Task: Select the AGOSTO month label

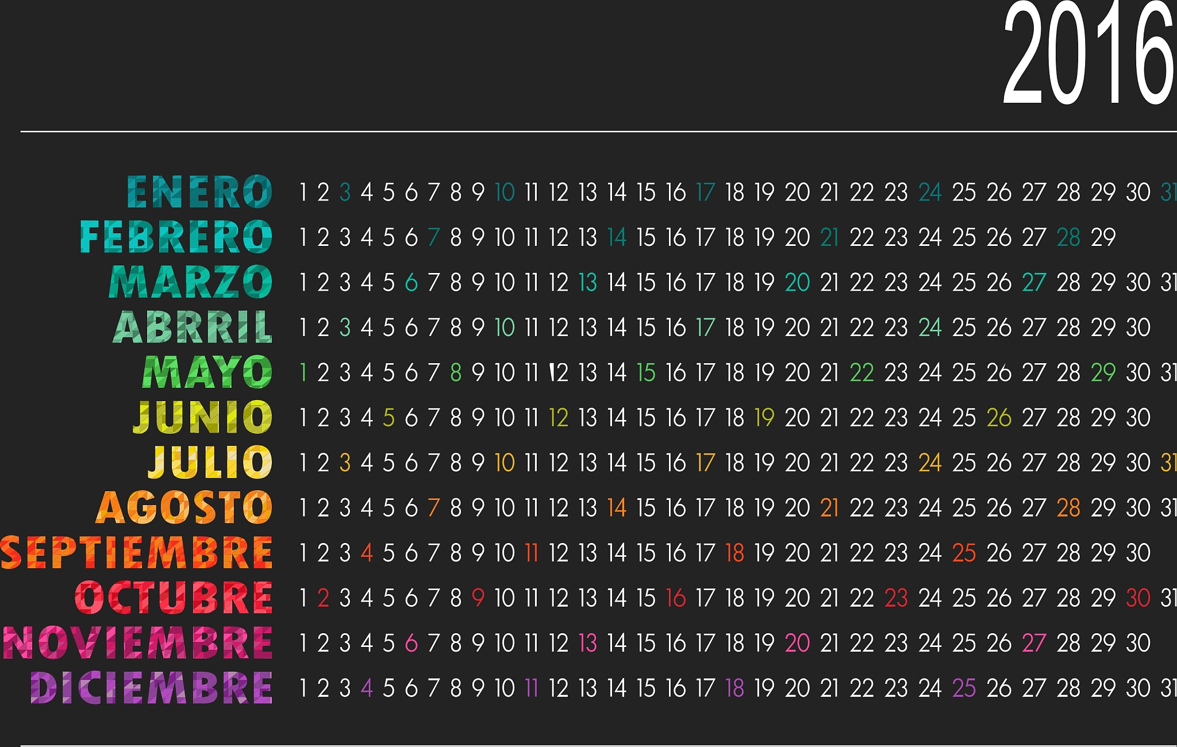Action: pos(184,507)
